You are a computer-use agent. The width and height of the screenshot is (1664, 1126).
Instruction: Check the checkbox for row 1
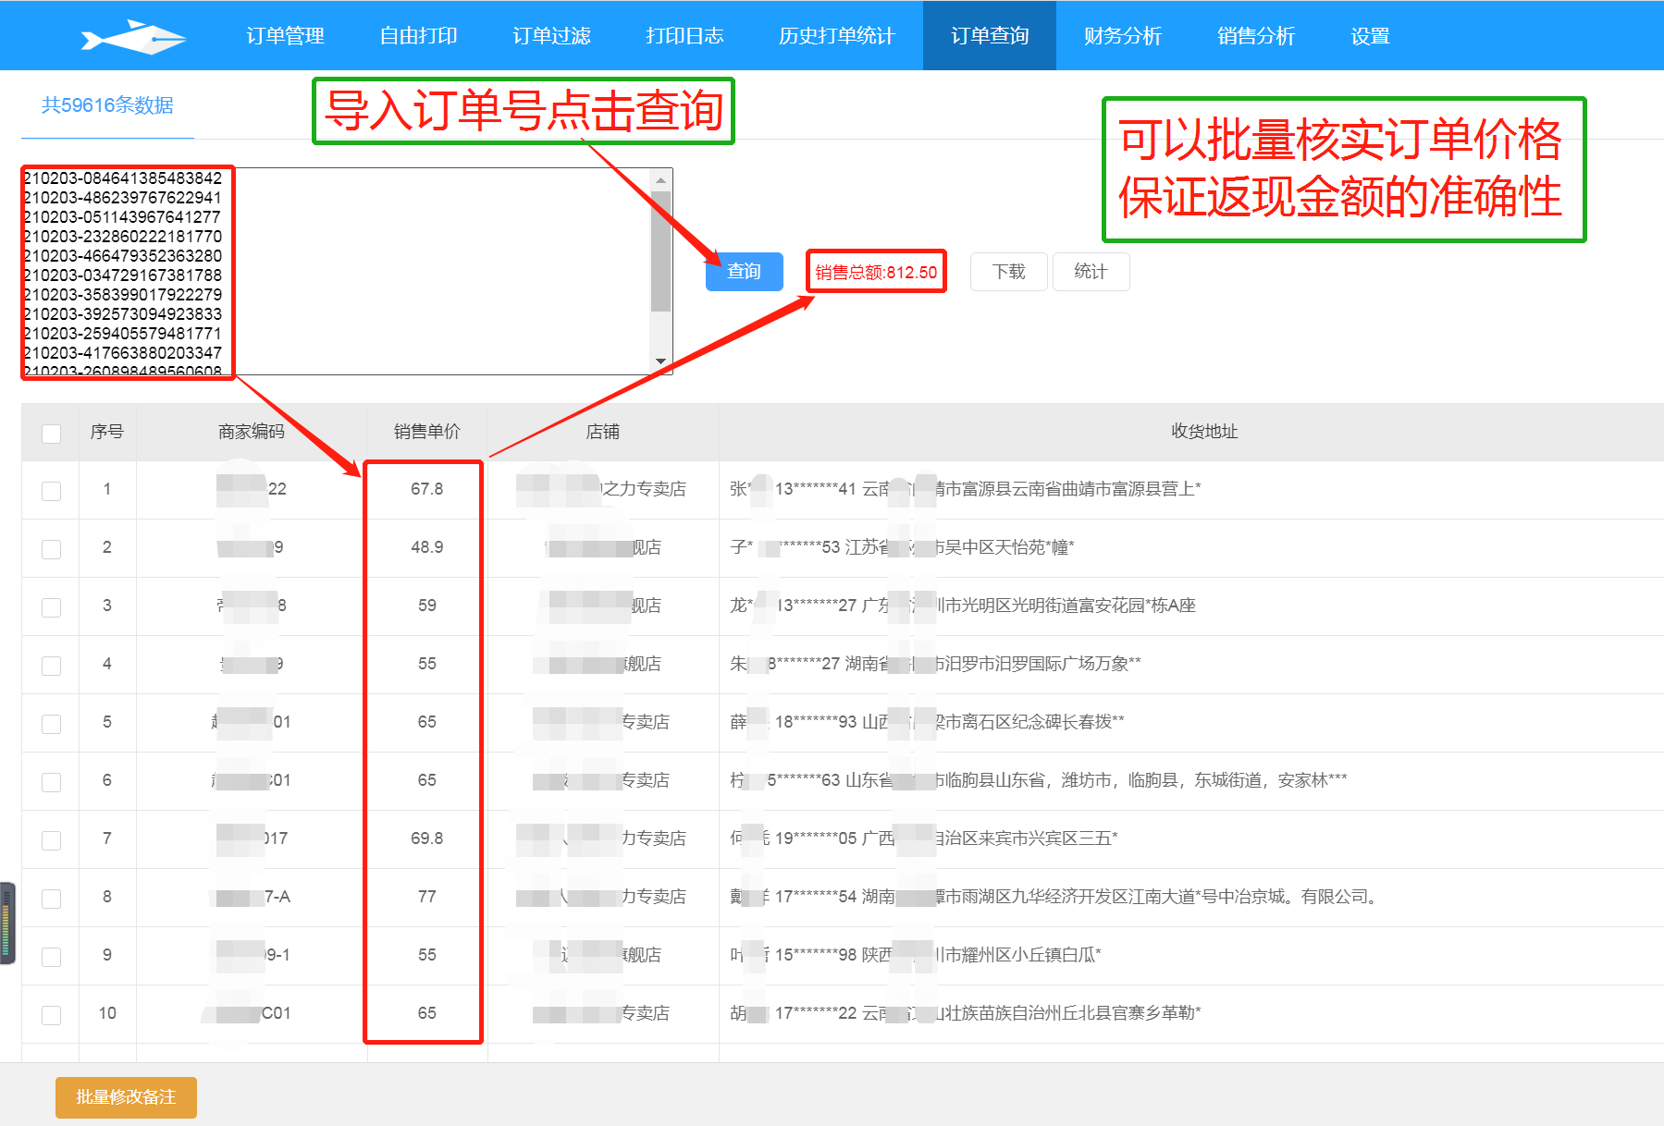pos(52,491)
